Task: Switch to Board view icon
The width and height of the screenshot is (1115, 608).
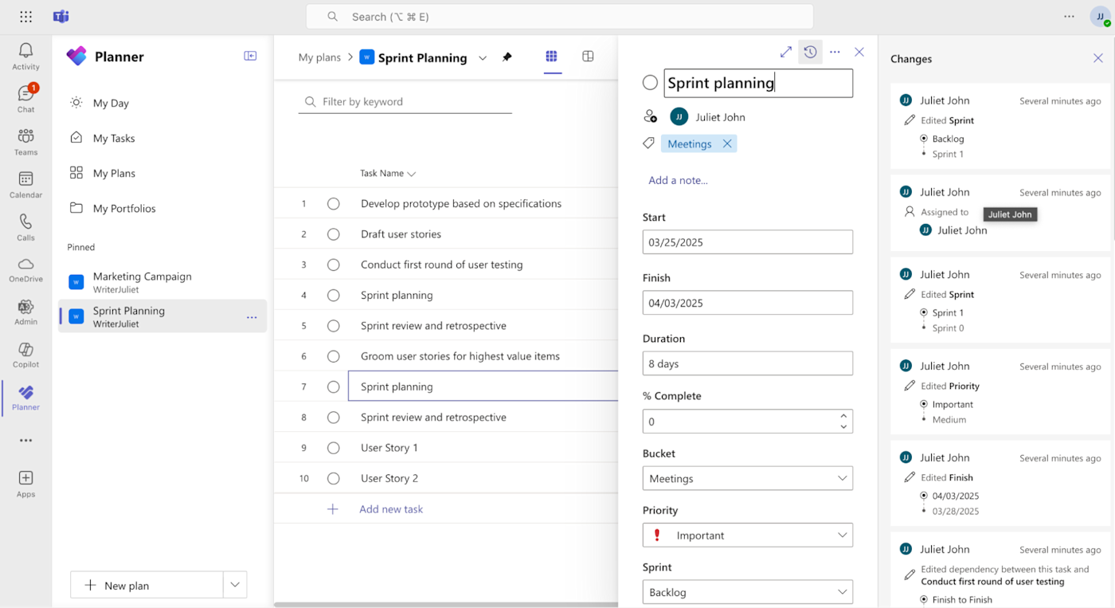Action: (588, 56)
